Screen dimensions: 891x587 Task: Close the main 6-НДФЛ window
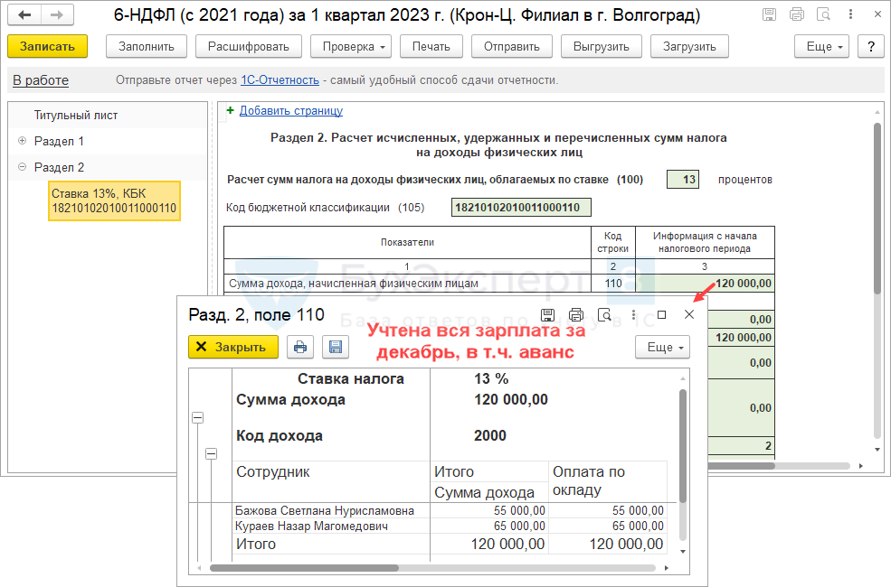(878, 14)
